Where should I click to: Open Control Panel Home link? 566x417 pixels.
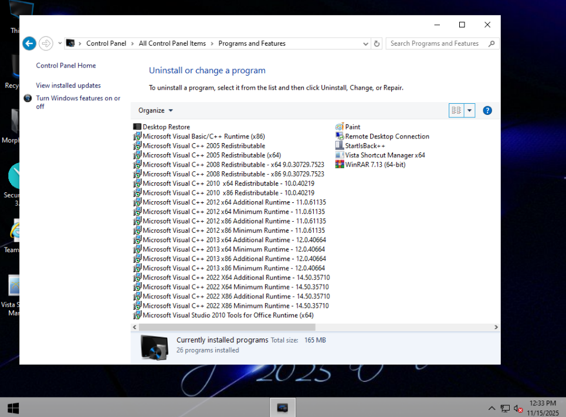click(66, 65)
